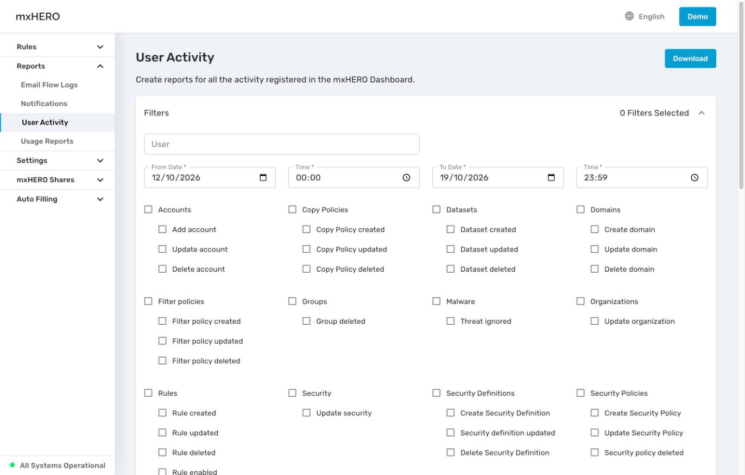Collapse the Reports sidebar section
The image size is (745, 475).
coord(58,66)
